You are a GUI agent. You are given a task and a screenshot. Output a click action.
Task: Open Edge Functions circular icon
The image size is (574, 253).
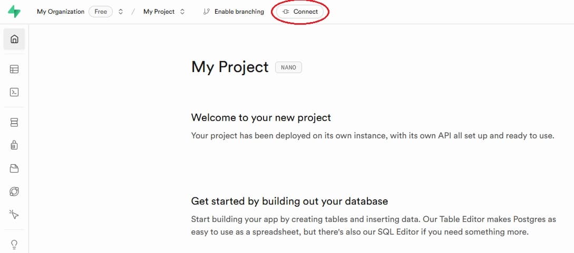coord(14,191)
